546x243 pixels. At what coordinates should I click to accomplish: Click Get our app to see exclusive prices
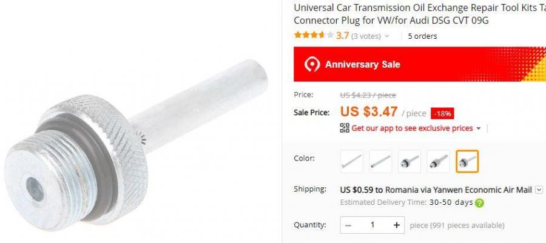click(x=412, y=128)
